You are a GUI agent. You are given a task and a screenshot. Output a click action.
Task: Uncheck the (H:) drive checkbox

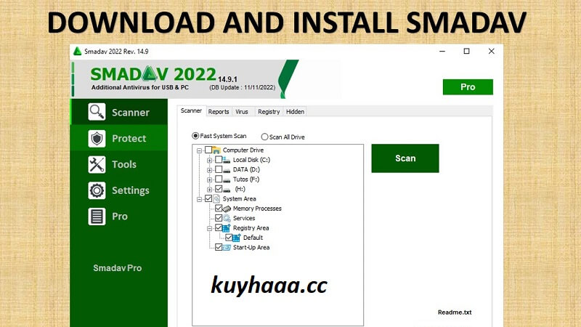tap(219, 189)
